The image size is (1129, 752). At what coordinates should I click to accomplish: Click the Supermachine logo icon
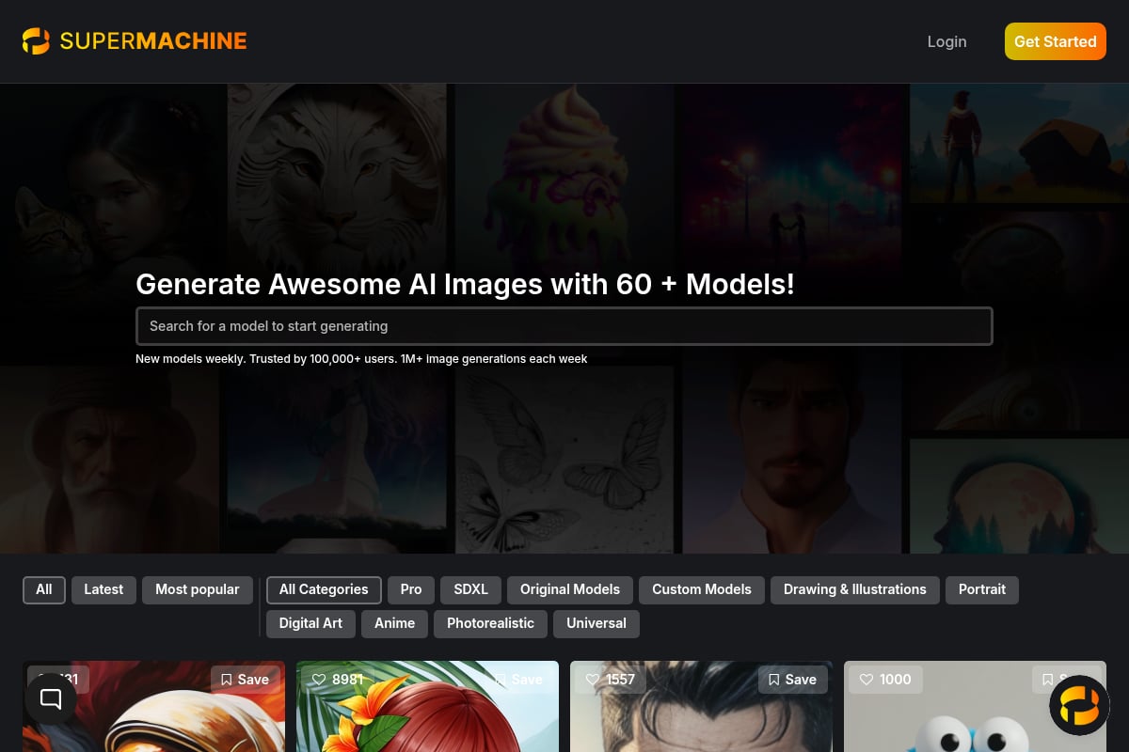tap(36, 41)
